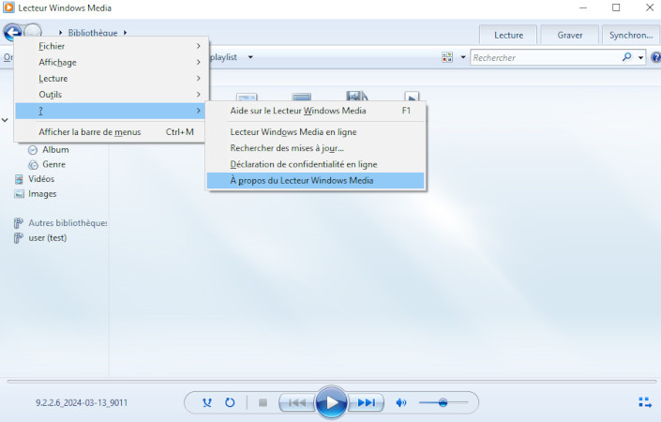Viewport: 661px width, 422px height.
Task: Switch to the Graver tab
Action: pos(569,35)
